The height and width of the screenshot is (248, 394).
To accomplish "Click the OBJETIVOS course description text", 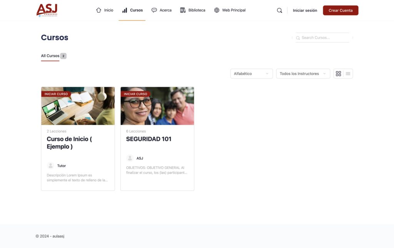I will click(157, 170).
